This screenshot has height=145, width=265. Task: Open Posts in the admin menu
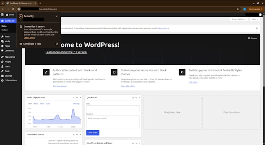point(7,37)
